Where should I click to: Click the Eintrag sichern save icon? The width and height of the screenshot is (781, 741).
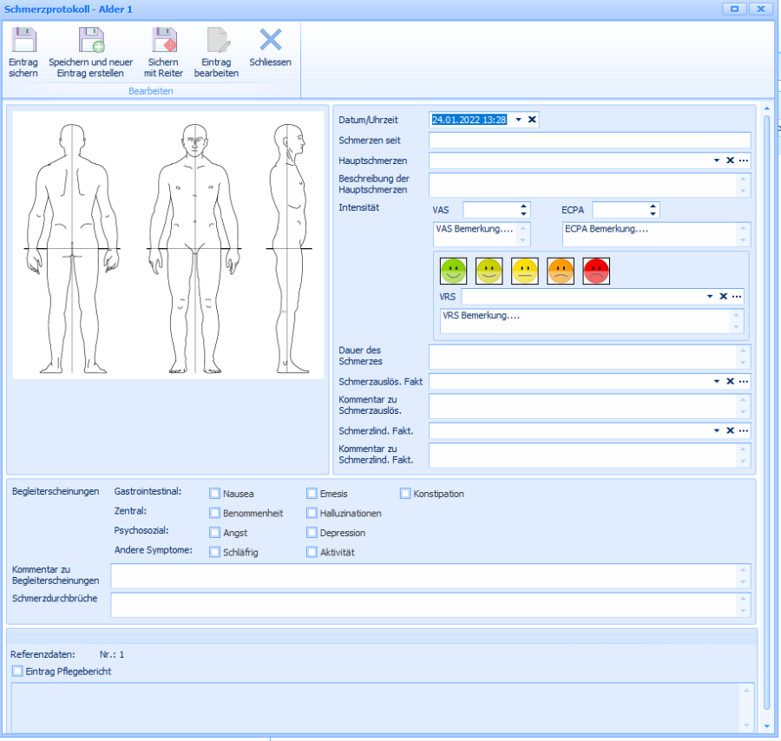point(23,41)
